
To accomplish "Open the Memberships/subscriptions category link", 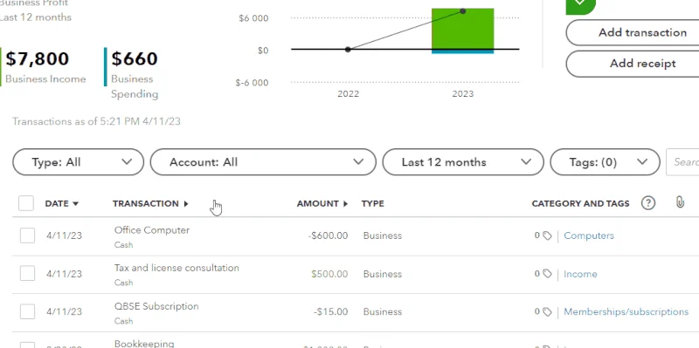I will click(x=626, y=312).
